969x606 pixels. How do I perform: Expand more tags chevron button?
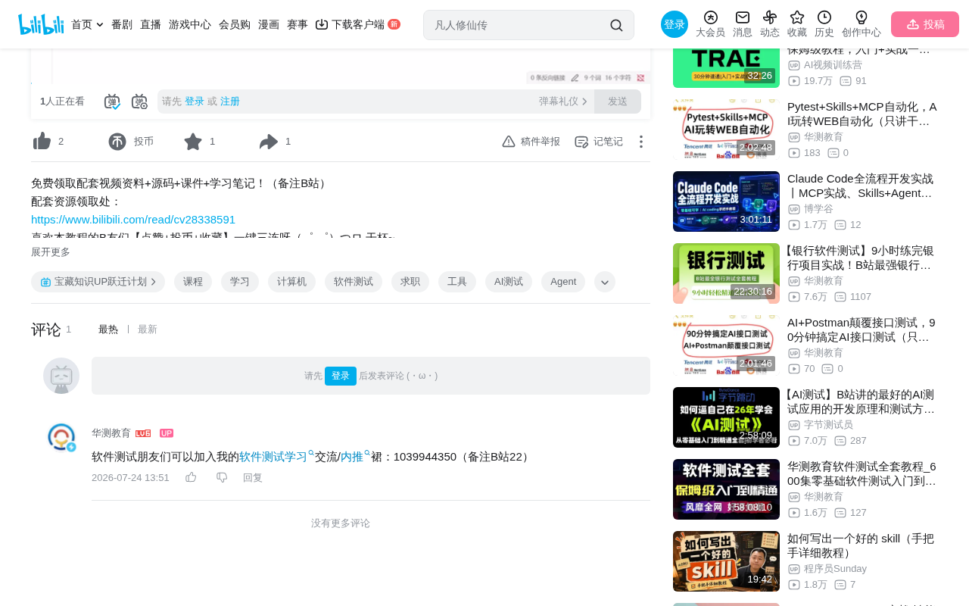605,282
